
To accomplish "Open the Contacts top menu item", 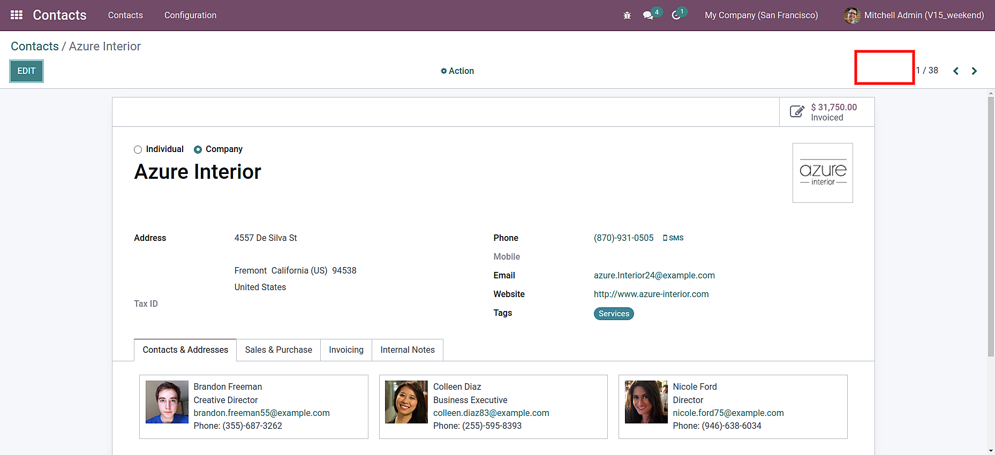I will 125,16.
